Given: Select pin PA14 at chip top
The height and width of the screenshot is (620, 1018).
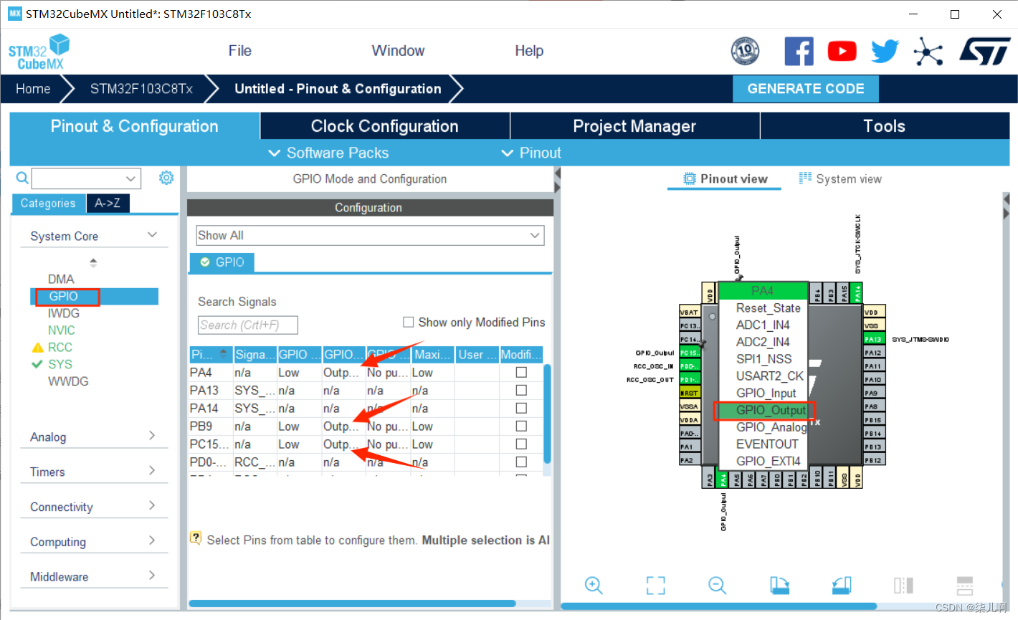Looking at the screenshot, I should pos(857,292).
